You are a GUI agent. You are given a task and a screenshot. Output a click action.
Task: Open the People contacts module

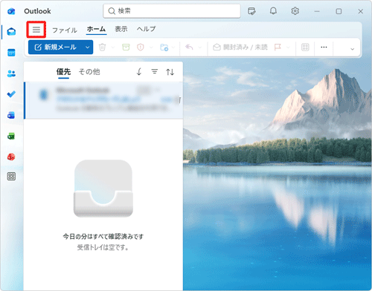pos(11,73)
